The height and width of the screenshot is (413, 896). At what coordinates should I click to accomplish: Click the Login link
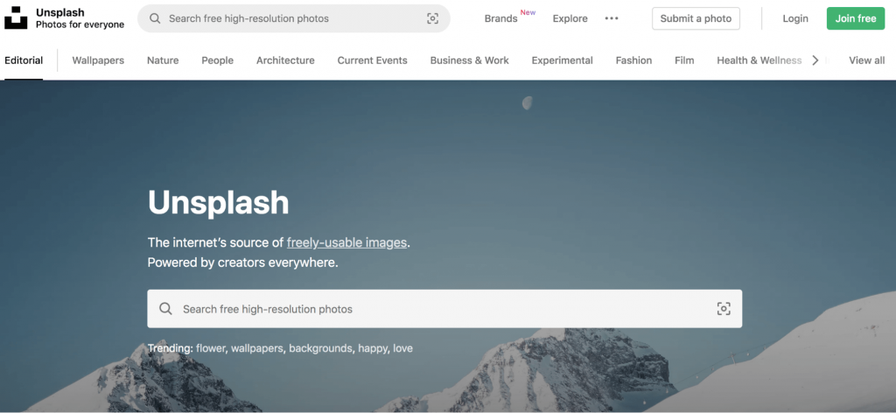[x=794, y=18]
